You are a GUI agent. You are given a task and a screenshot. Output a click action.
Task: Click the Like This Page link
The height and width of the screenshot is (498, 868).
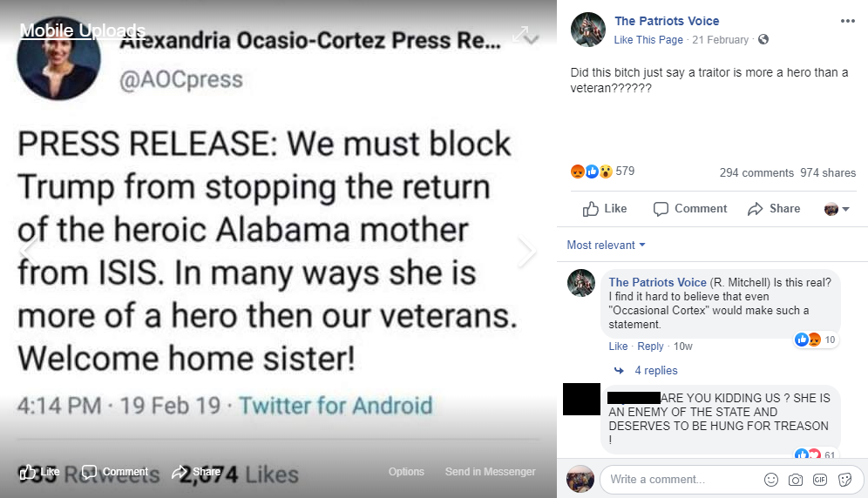(x=648, y=40)
